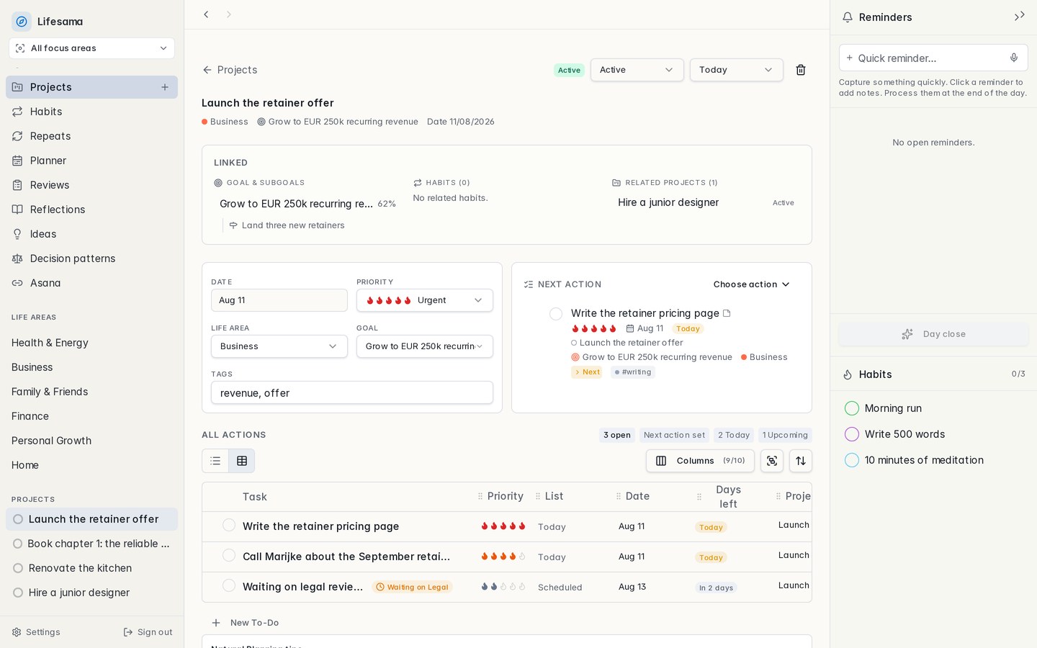Switch actions to list view

tap(215, 461)
